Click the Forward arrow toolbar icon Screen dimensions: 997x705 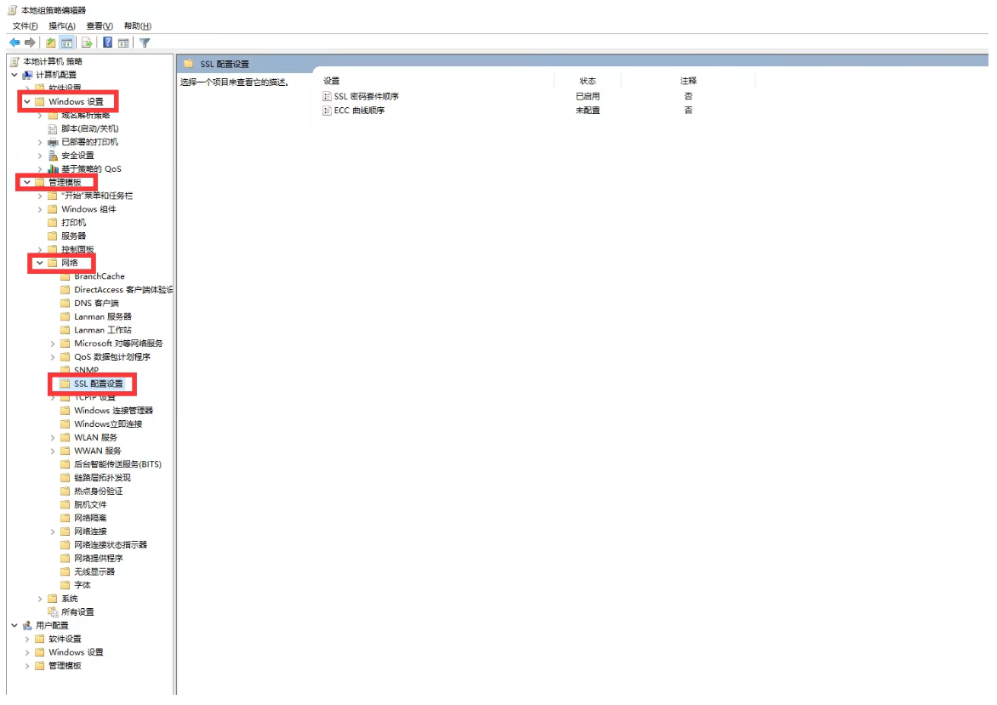tap(31, 43)
